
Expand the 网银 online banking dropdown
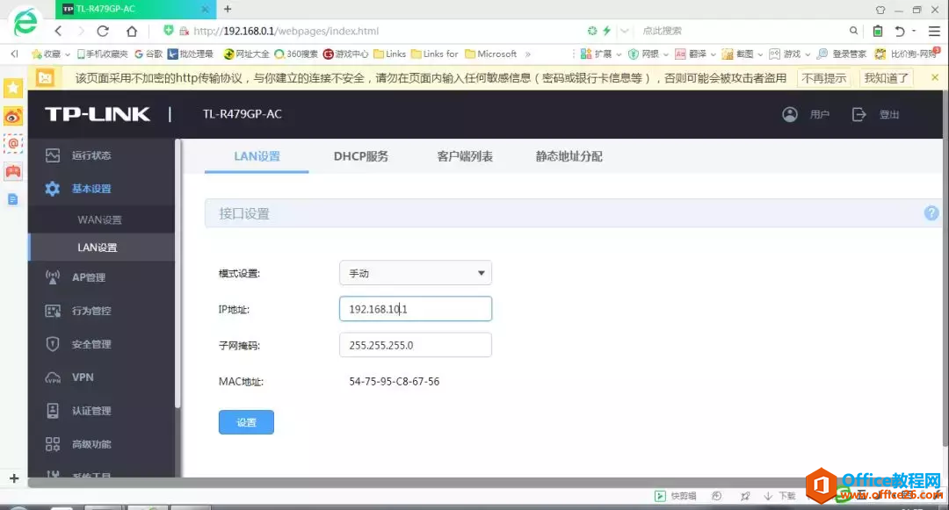[x=666, y=54]
